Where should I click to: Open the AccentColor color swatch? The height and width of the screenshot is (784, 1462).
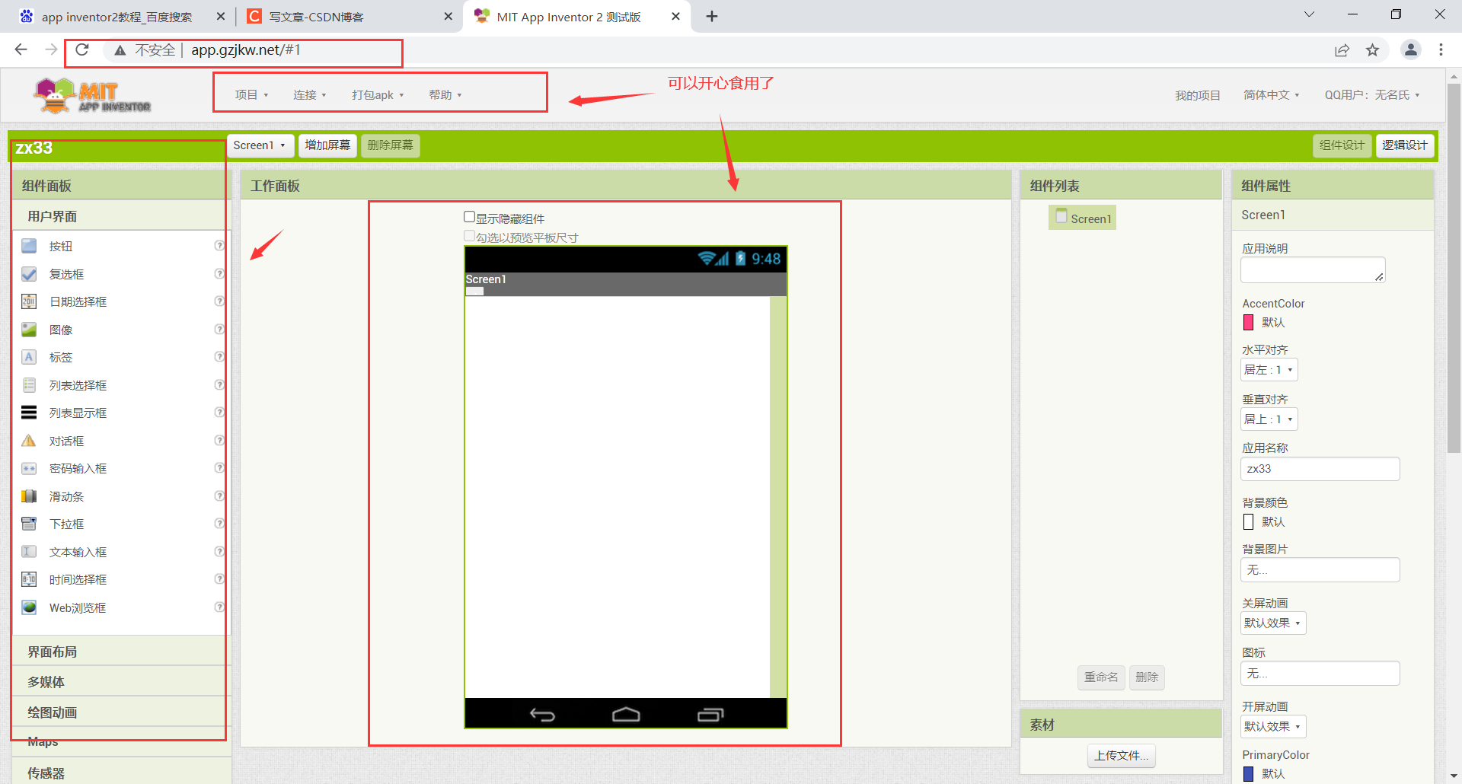point(1248,322)
